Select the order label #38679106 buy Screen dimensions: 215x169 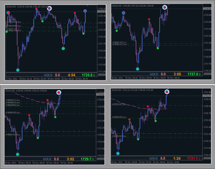pyautogui.click(x=14, y=26)
